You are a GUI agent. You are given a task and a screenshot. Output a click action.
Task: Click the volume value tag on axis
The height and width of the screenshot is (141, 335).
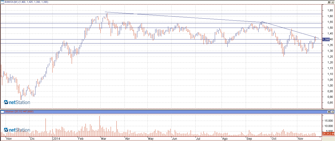[x=328, y=134]
